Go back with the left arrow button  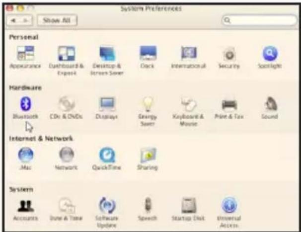[13, 20]
